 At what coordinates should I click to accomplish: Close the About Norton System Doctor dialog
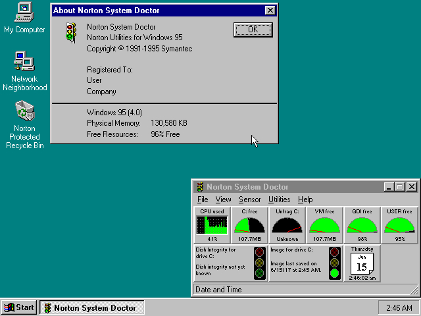pos(270,11)
